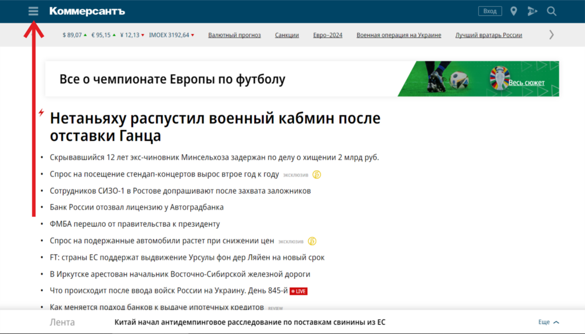Click the Коммерсантъ logo
This screenshot has width=585, height=334.
87,11
